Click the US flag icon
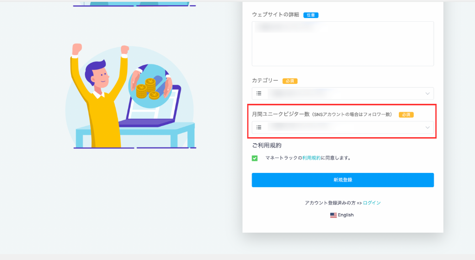475x260 pixels. pos(333,215)
